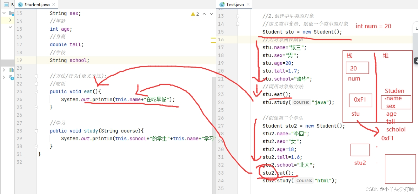This screenshot has width=418, height=194.
Task: Place caret on "String sex;" line
Action: 65,13
